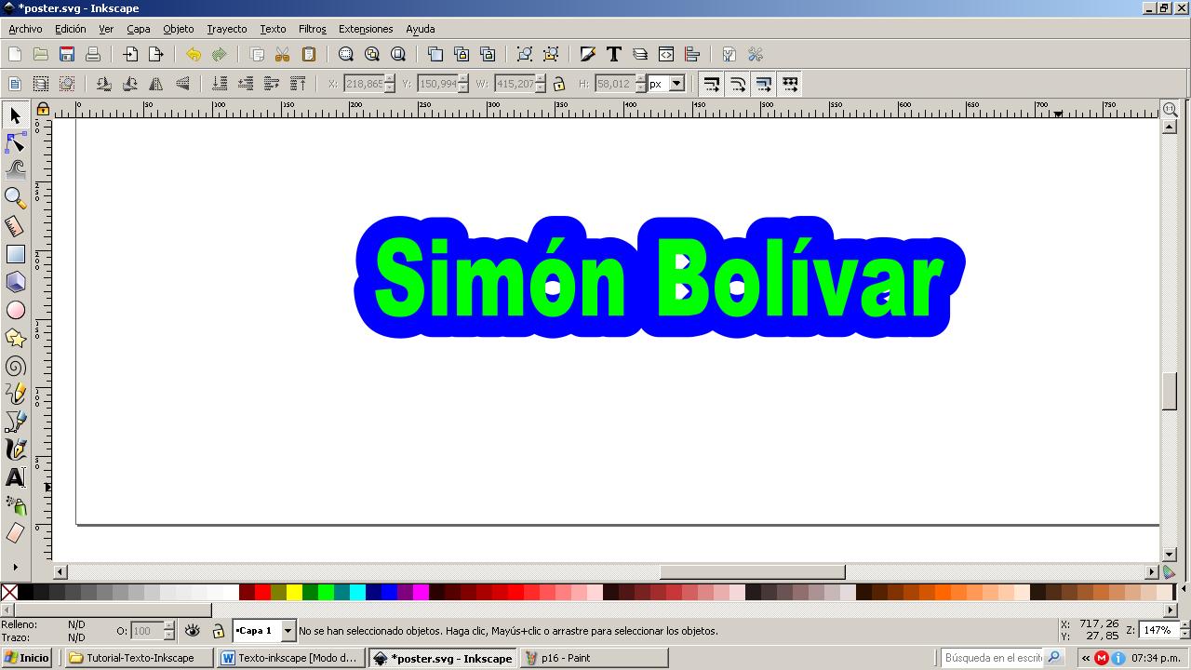Select the Zoom magnifier tool

tap(15, 197)
